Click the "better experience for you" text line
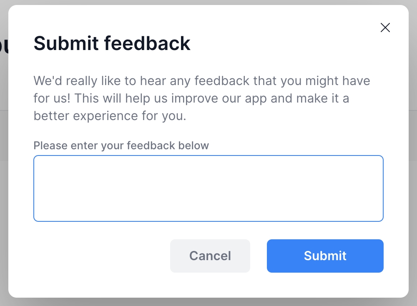Image resolution: width=417 pixels, height=306 pixels. (110, 116)
